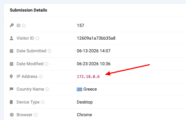Viewport: 186px width, 120px height.
Task: Show info for Date Submitted
Action: coord(49,51)
